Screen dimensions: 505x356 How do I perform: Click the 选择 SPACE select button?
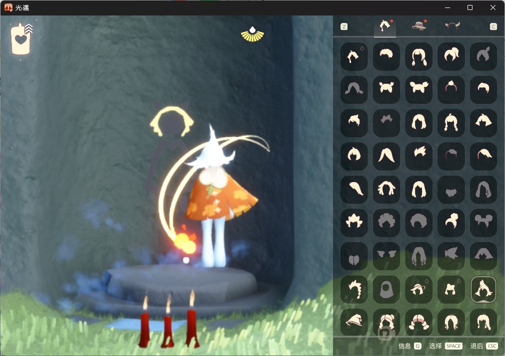coord(445,346)
